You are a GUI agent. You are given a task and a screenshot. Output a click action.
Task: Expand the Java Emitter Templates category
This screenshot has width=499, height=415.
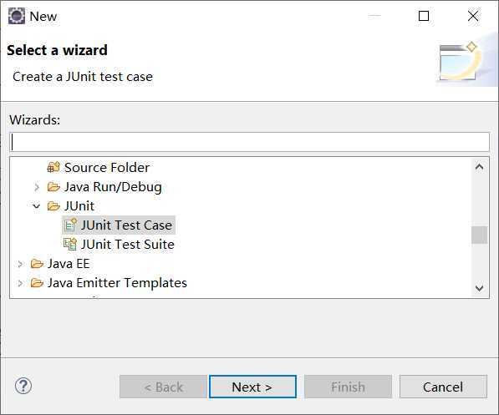pos(20,283)
